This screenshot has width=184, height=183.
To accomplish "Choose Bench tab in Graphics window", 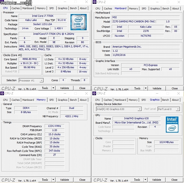I will tap(165, 100).
